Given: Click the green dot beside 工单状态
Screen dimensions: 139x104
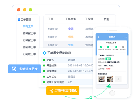Looking at the screenshot, I should [x=44, y=77].
